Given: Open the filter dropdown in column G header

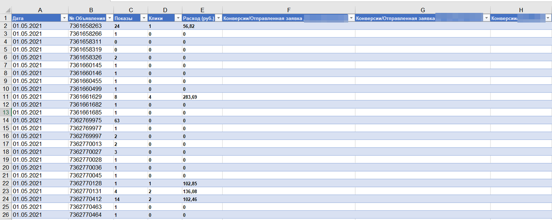Looking at the screenshot, I should coord(487,18).
